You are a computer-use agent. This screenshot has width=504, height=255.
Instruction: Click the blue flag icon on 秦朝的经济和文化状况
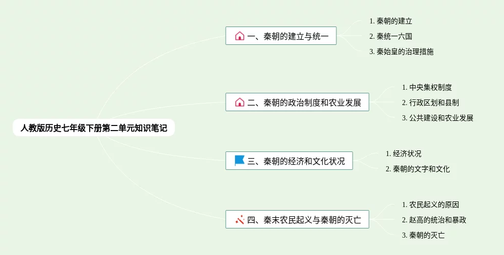click(x=240, y=161)
